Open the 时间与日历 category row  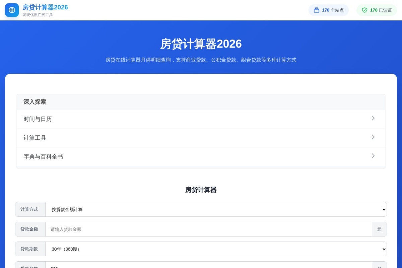[201, 119]
